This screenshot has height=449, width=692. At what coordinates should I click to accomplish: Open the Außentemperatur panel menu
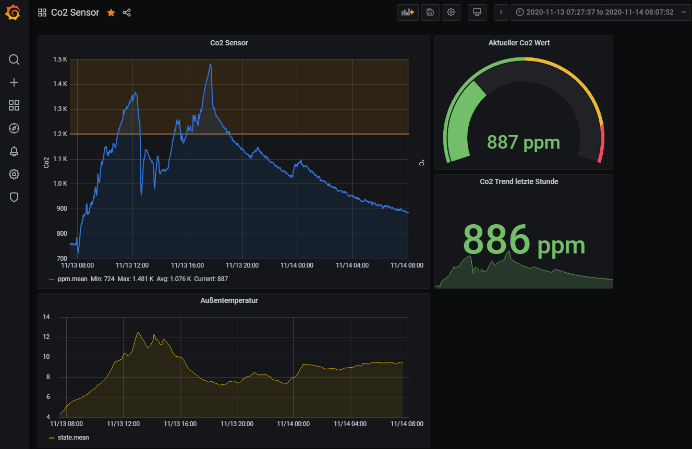[229, 300]
